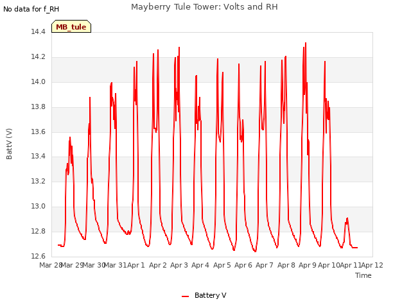The width and height of the screenshot is (411, 308).
Task: Click the 13.6 y-axis tick label
Action: pos(38,132)
